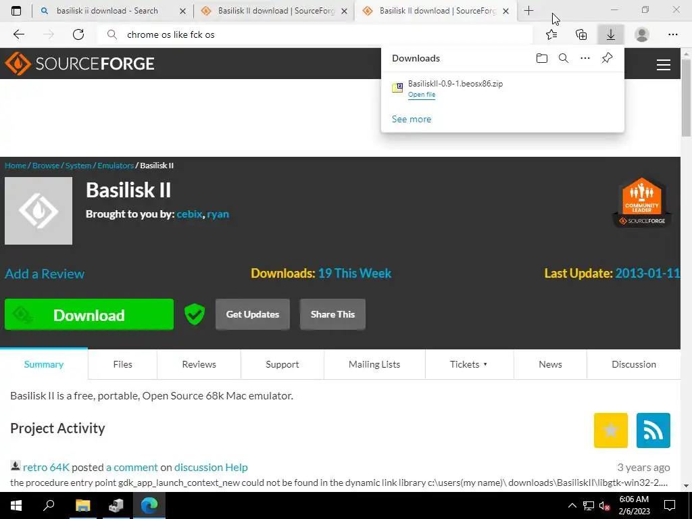Click the Open file link
Viewport: 692px width, 519px height.
pos(422,95)
